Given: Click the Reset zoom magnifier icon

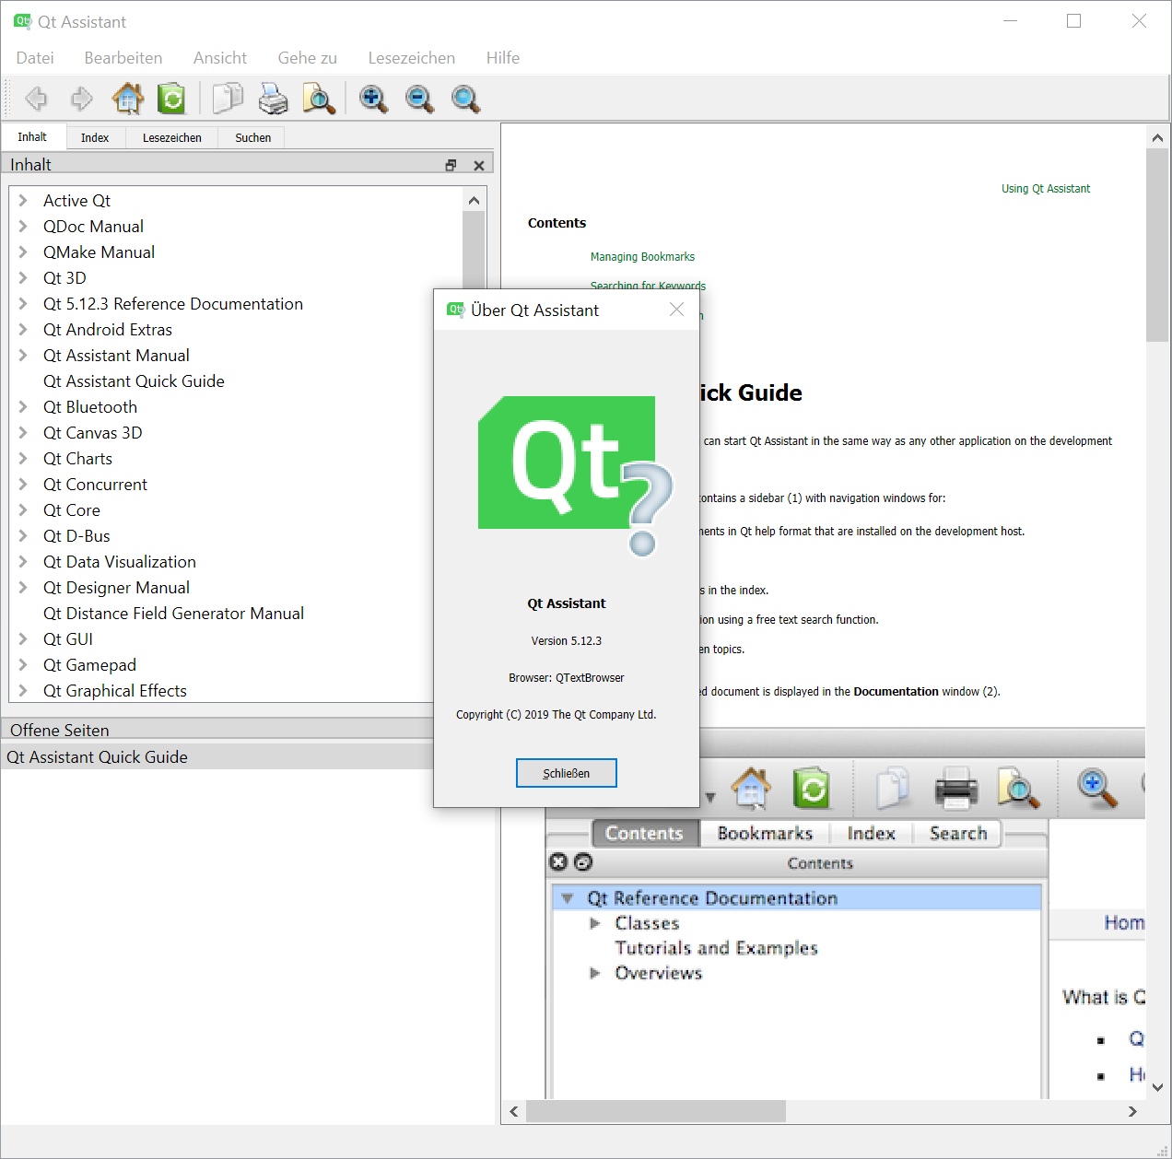Looking at the screenshot, I should tap(465, 99).
